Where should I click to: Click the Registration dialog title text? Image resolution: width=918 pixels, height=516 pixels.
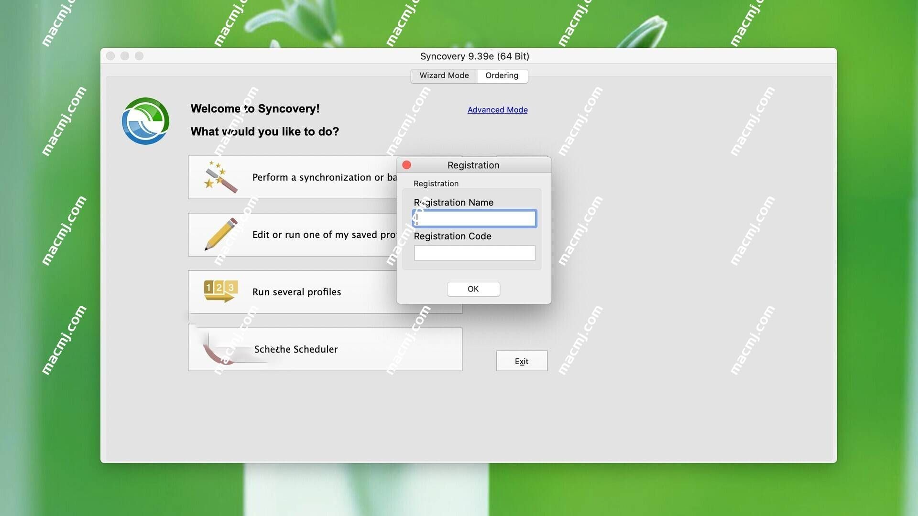[x=473, y=165]
